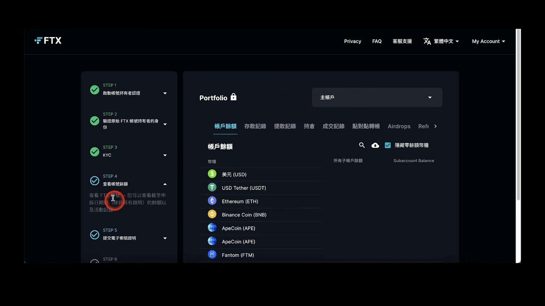Click the STEP 5 label text
Screen dimensions: 545x306
[x=110, y=230]
